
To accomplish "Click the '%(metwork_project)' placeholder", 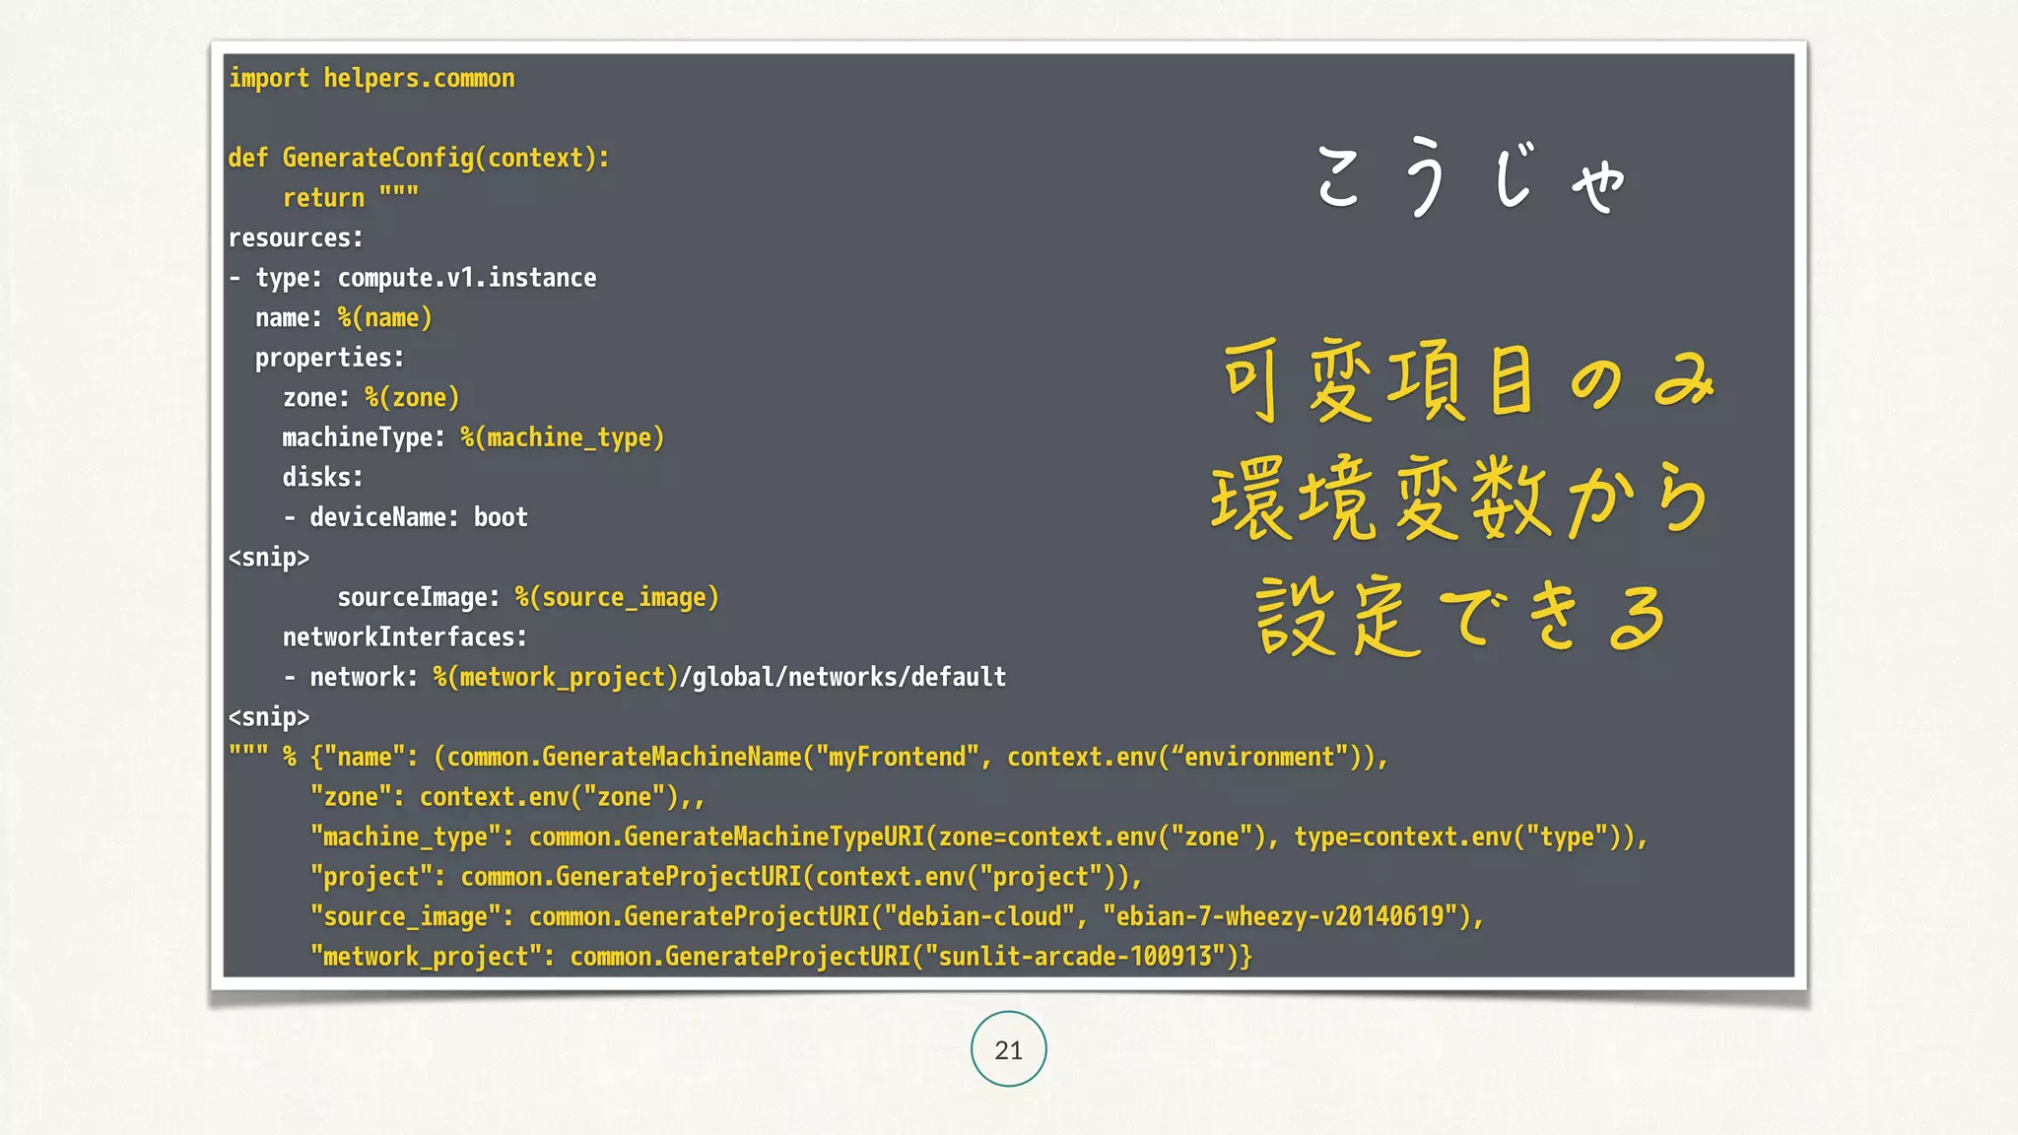I will (556, 677).
